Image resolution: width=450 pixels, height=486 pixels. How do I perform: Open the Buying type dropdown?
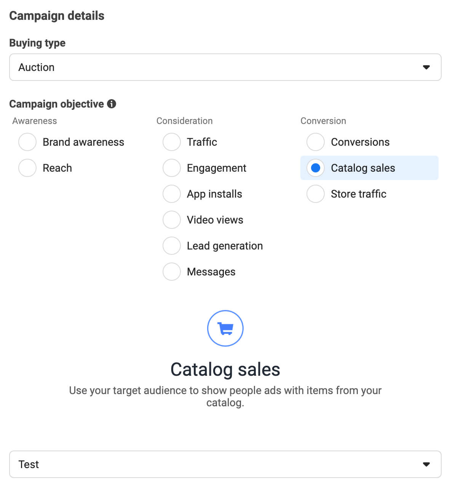[x=225, y=67]
